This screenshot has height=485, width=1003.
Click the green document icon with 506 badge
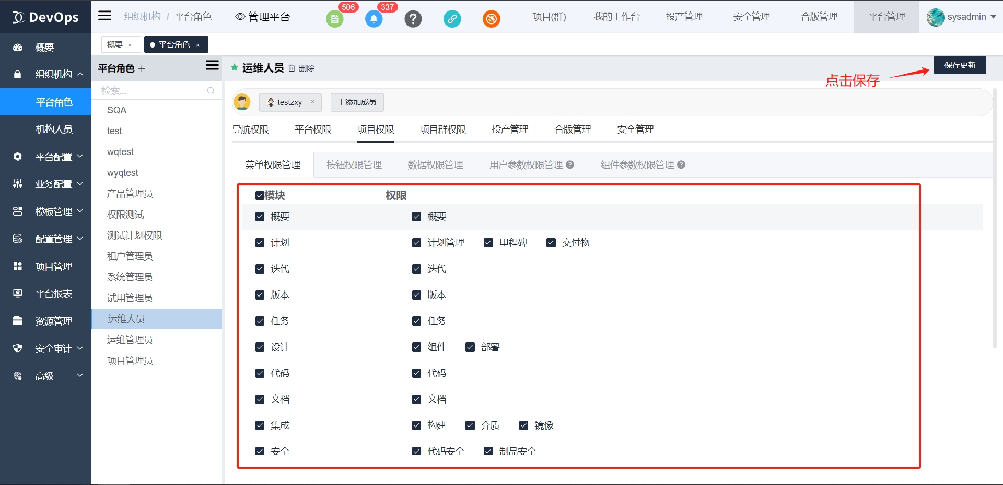tap(334, 19)
